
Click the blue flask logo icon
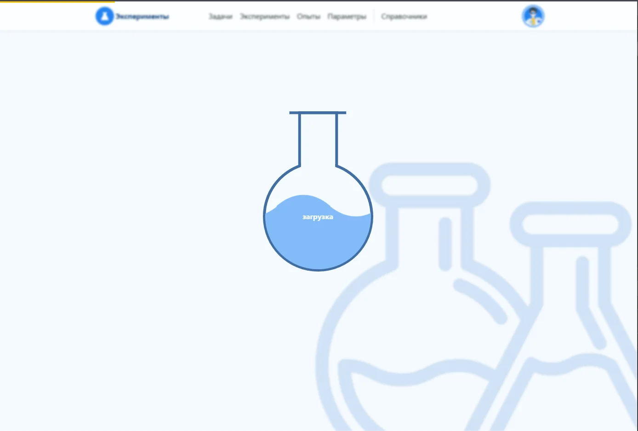[104, 17]
